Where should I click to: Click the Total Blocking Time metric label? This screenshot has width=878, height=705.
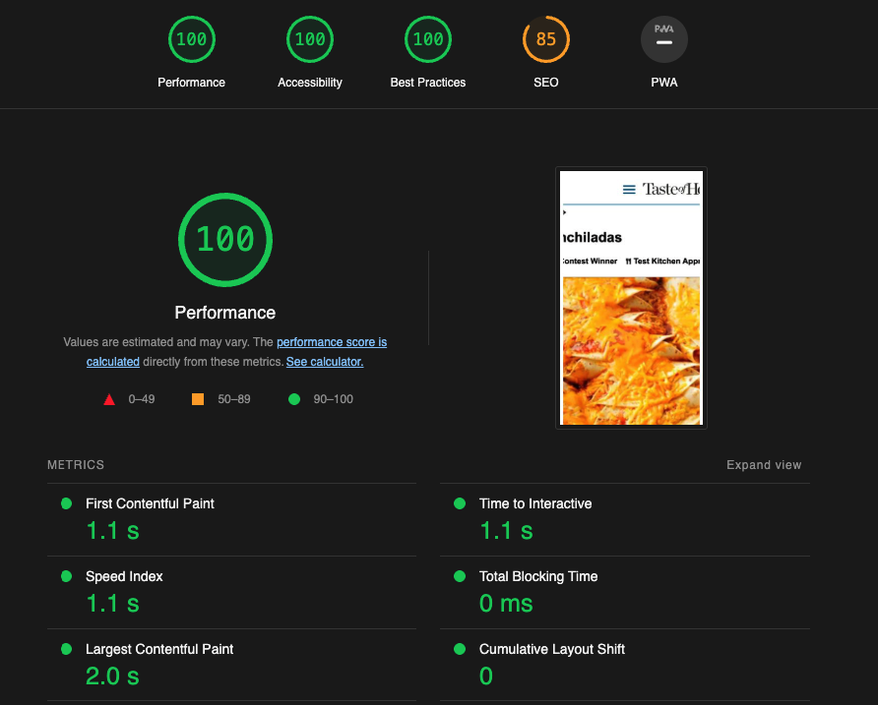click(x=538, y=576)
